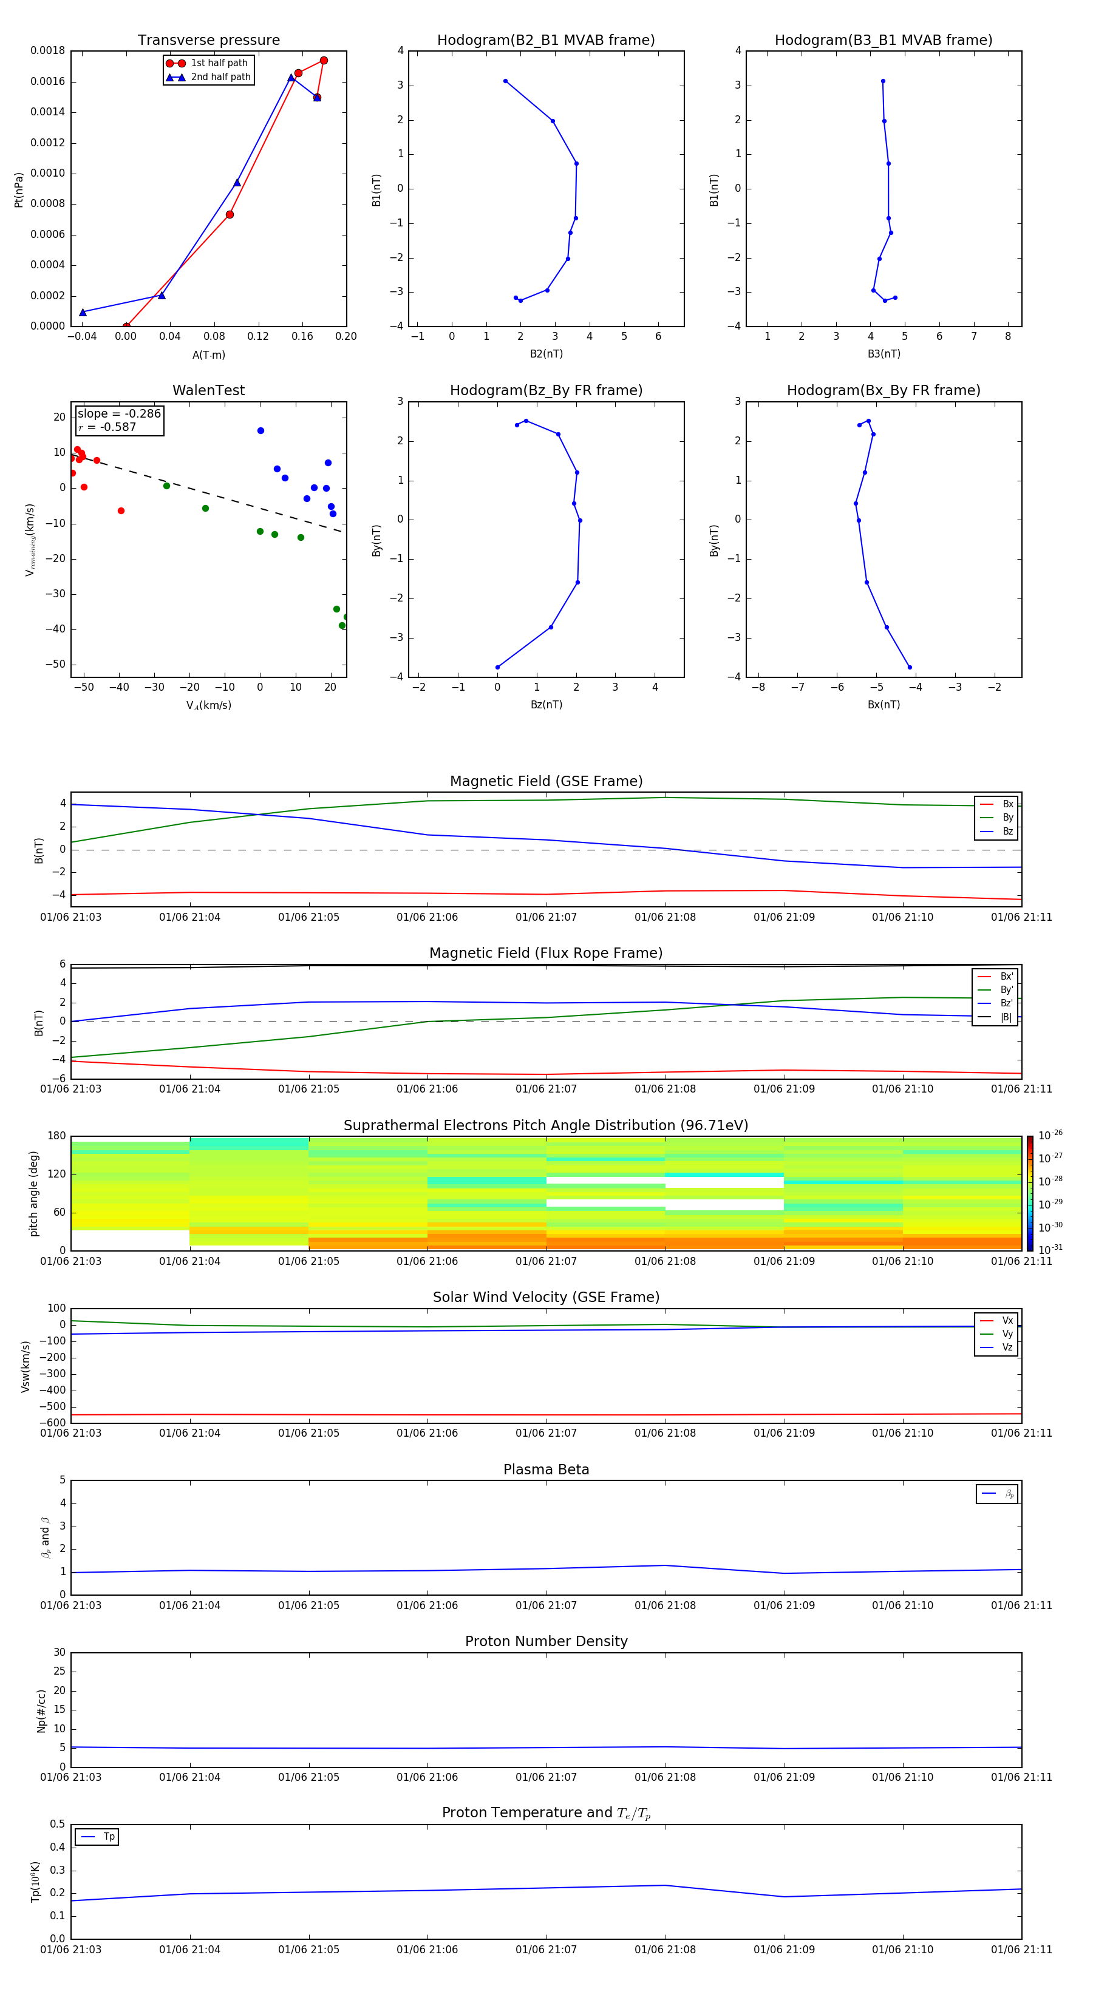Viewport: 1093px width, 2003px height.
Task: Click the '01/06 21:11' tick under Proton Temperature plot
Action: [1021, 1950]
